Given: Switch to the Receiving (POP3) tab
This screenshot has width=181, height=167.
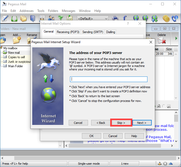Looking at the screenshot, I should coord(68,32).
